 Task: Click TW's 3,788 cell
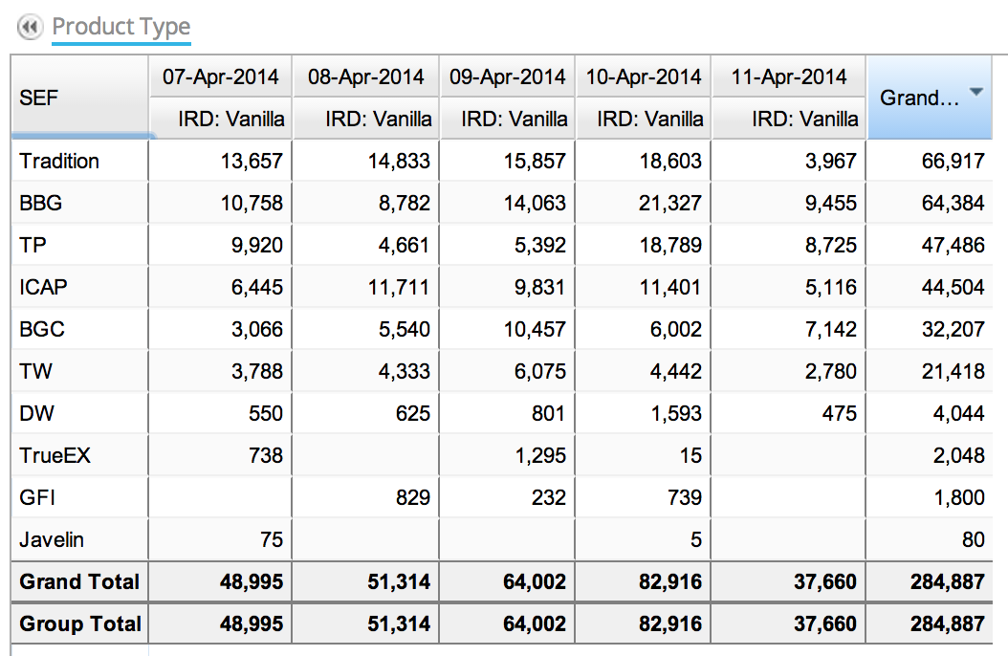257,371
